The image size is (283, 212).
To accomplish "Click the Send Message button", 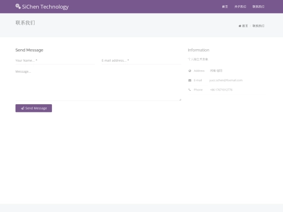I will (x=34, y=108).
